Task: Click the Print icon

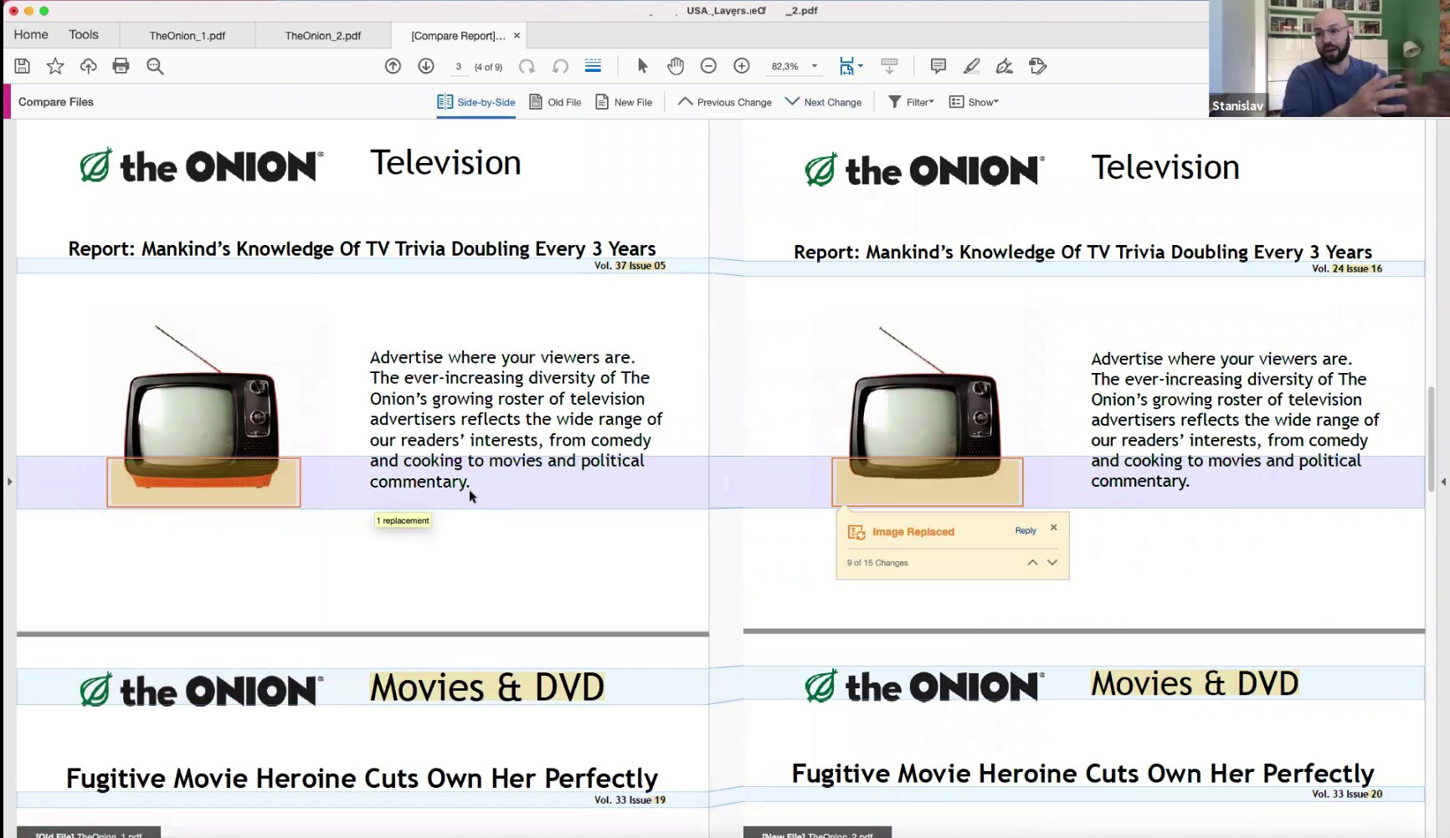Action: 121,66
